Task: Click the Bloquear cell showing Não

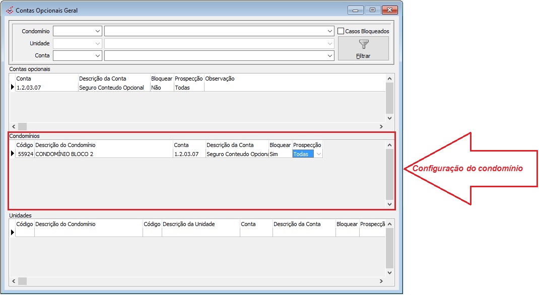Action: 161,88
